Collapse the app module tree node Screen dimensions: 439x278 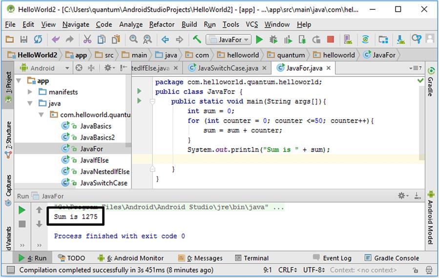coord(19,81)
